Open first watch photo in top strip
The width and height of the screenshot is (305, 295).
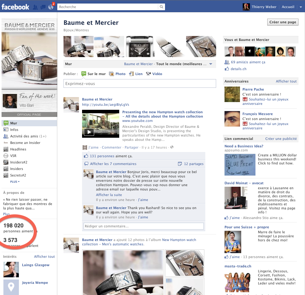coord(78,46)
